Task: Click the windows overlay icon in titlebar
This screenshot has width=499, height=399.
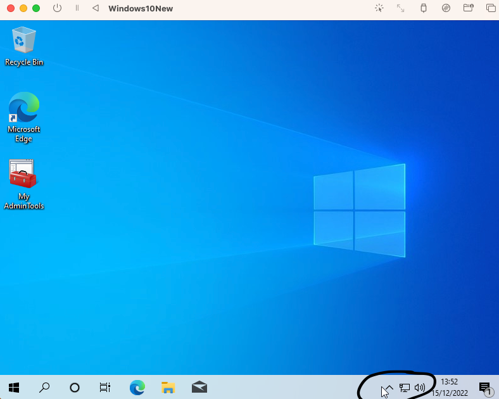Action: click(x=491, y=8)
